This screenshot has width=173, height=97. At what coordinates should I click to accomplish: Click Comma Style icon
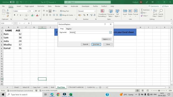point(88,15)
